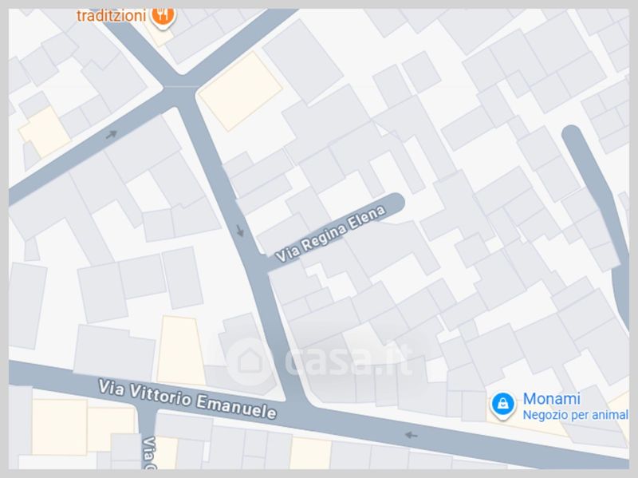Open the Monami place label
This screenshot has width=638, height=478.
[551, 399]
